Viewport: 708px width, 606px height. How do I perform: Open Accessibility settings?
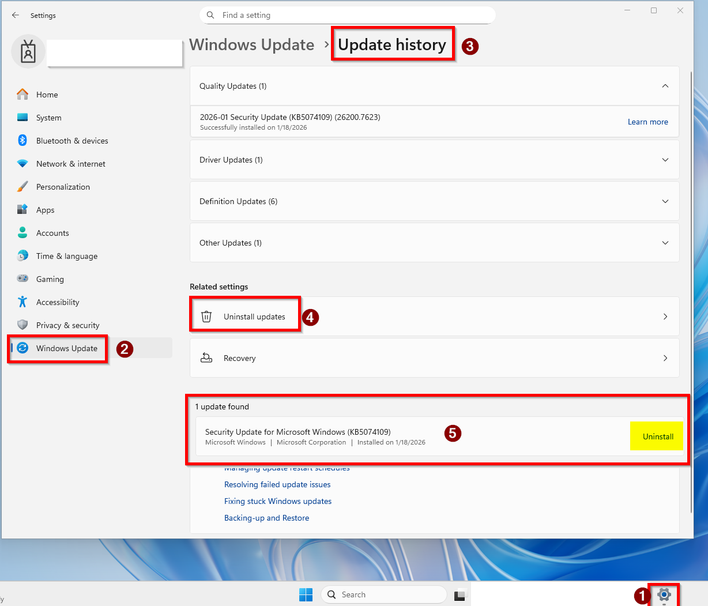[x=91, y=302]
